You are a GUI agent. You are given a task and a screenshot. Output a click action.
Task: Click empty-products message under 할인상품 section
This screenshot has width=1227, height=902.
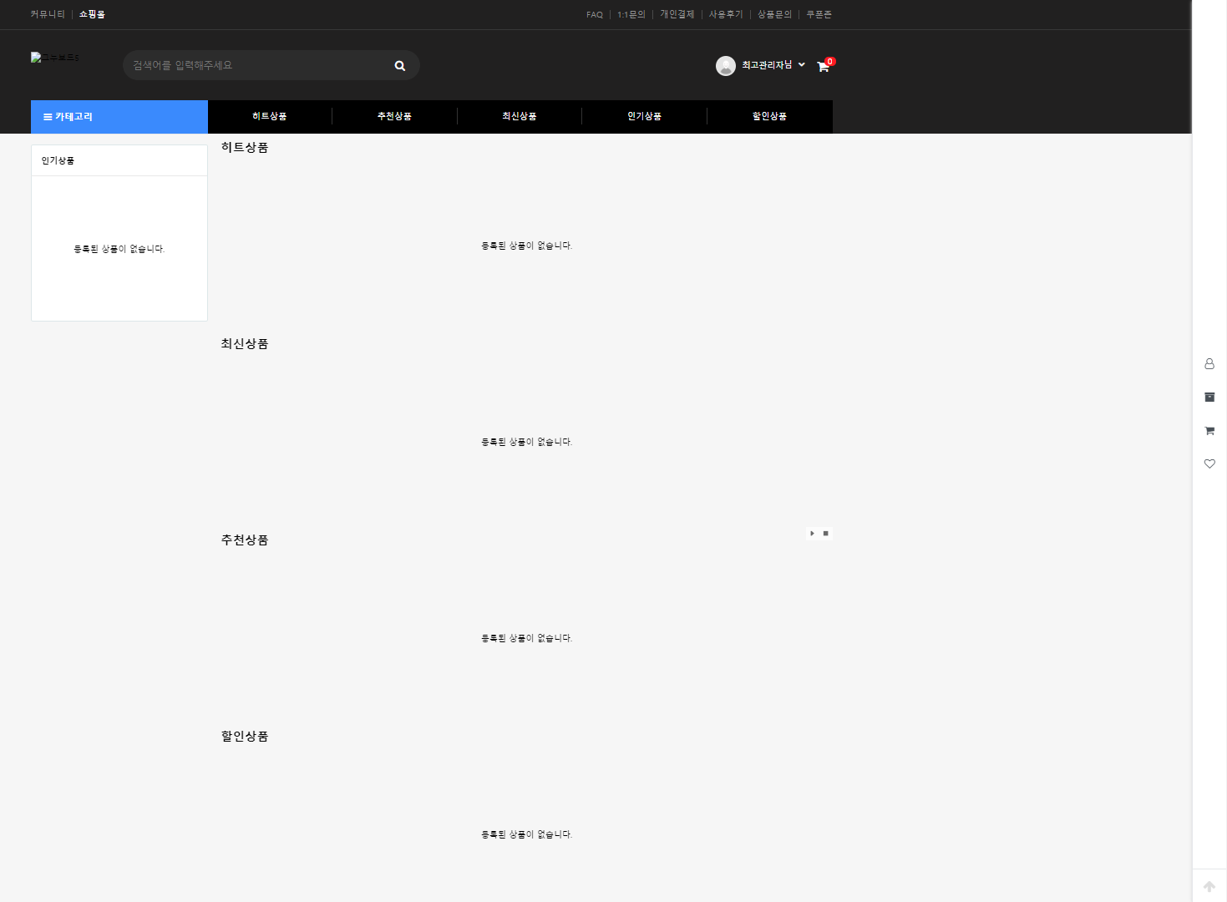tap(527, 834)
